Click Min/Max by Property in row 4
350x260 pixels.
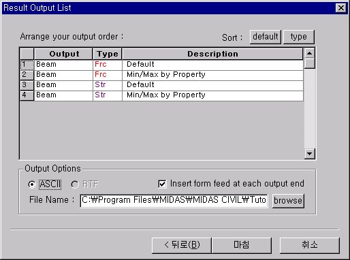212,95
